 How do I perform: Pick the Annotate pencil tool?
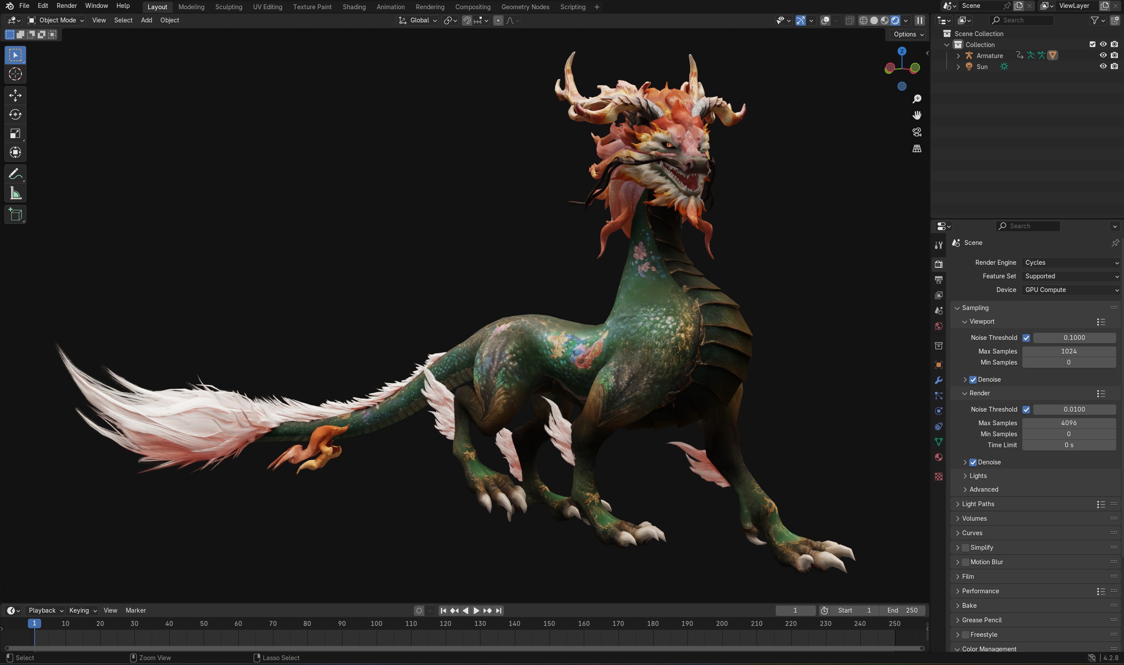tap(15, 174)
